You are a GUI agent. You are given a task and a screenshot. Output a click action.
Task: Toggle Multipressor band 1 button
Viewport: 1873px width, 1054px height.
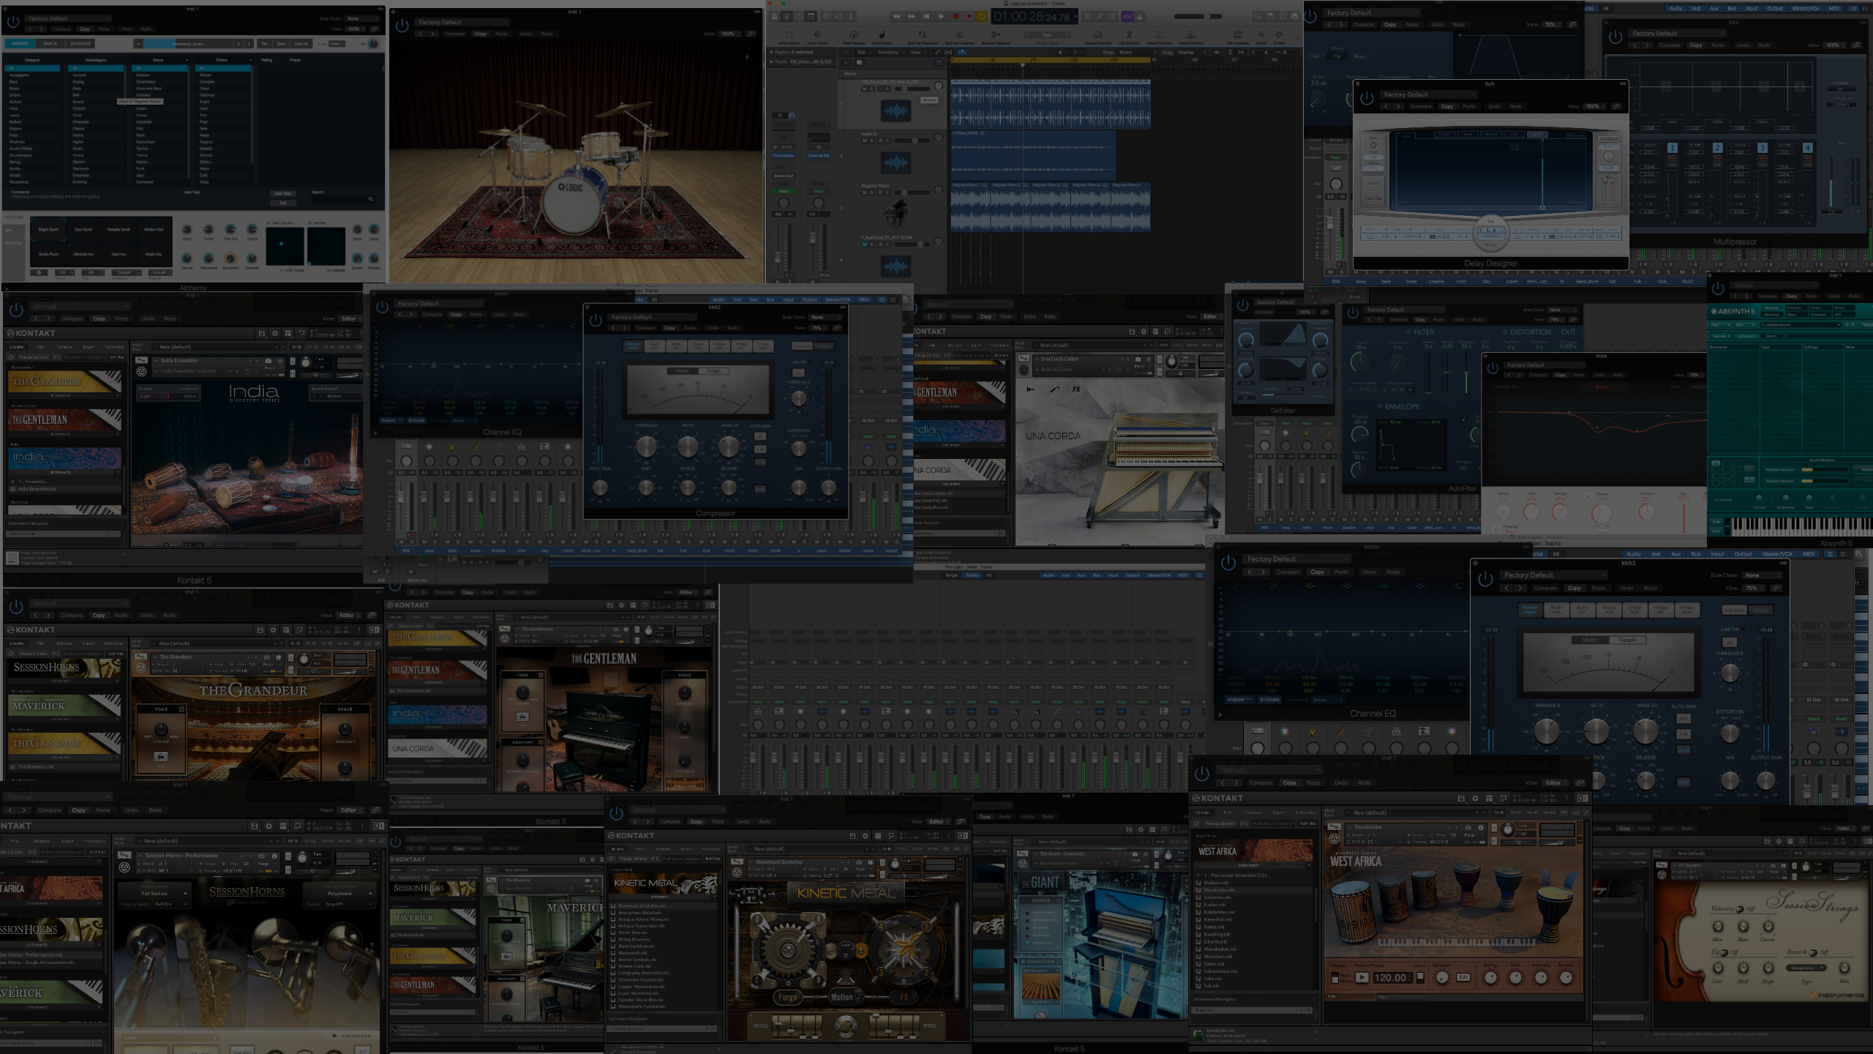[x=1672, y=147]
